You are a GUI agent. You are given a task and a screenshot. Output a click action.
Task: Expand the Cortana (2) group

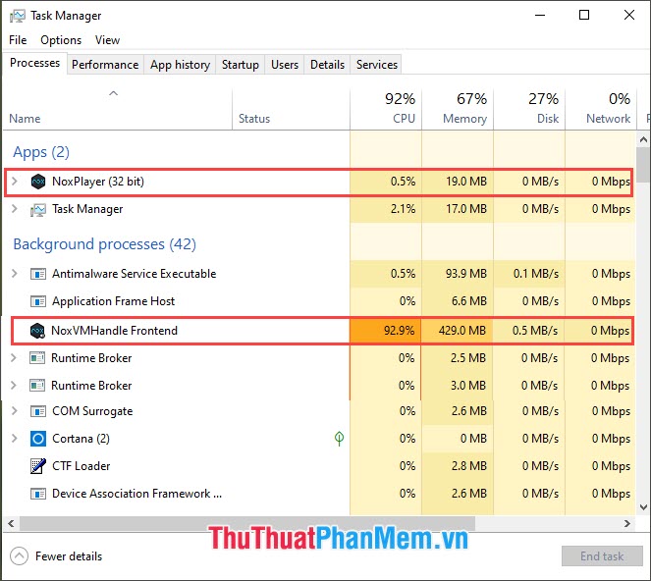(x=15, y=439)
